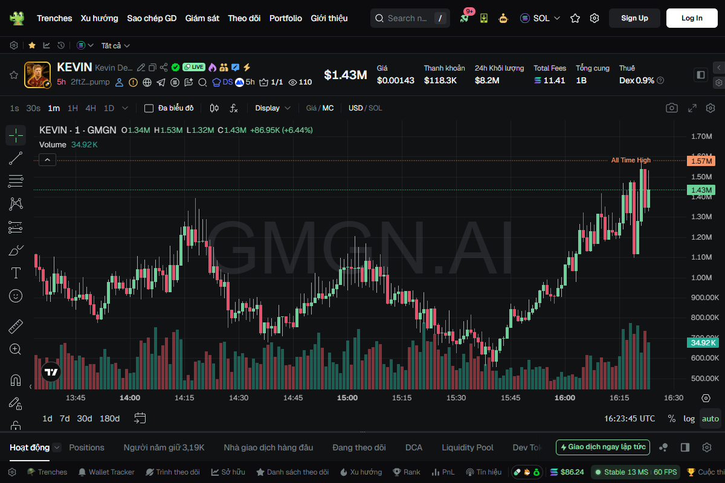Click the KEVIN token avatar thumbnail
Image resolution: width=725 pixels, height=483 pixels.
click(37, 75)
